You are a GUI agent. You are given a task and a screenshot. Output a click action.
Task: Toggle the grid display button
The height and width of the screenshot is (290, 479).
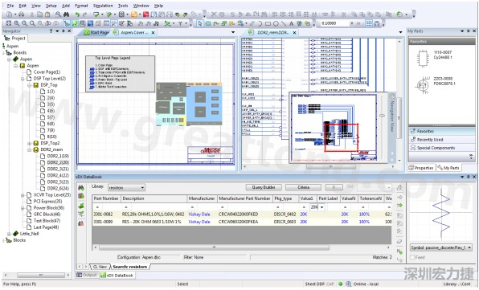click(x=369, y=23)
